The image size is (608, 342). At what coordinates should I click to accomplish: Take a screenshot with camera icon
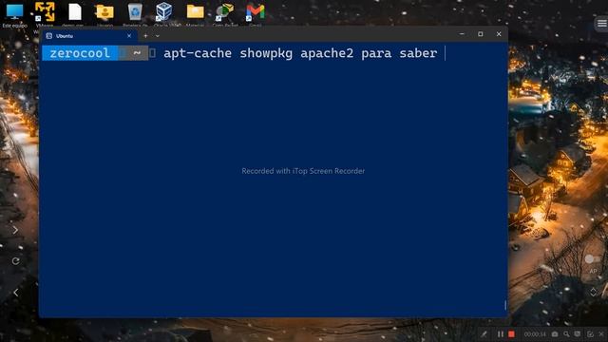(555, 333)
